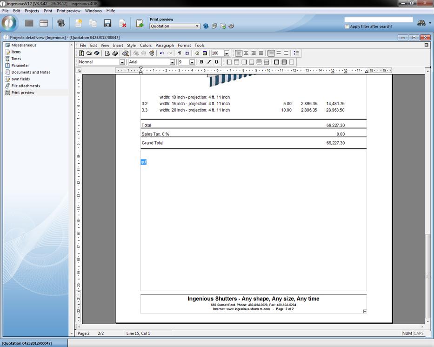Click the delete document icon with red X
The height and width of the screenshot is (347, 434).
click(122, 23)
